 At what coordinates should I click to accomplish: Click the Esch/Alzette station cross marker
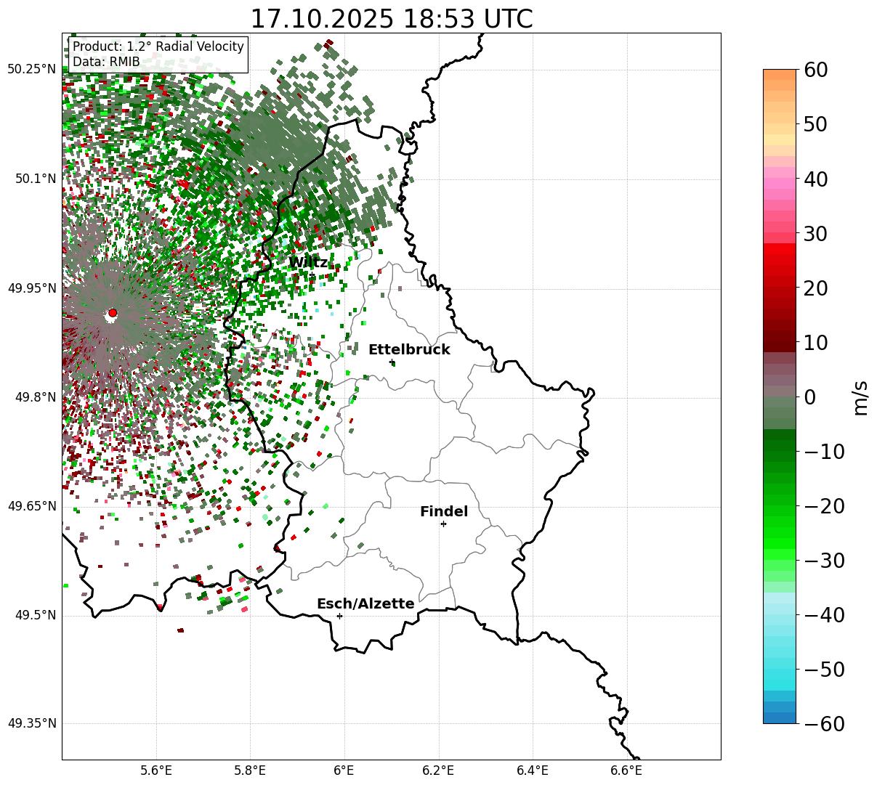(339, 616)
